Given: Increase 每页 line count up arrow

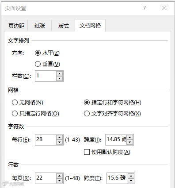Looking at the screenshot, I should click(59, 176).
